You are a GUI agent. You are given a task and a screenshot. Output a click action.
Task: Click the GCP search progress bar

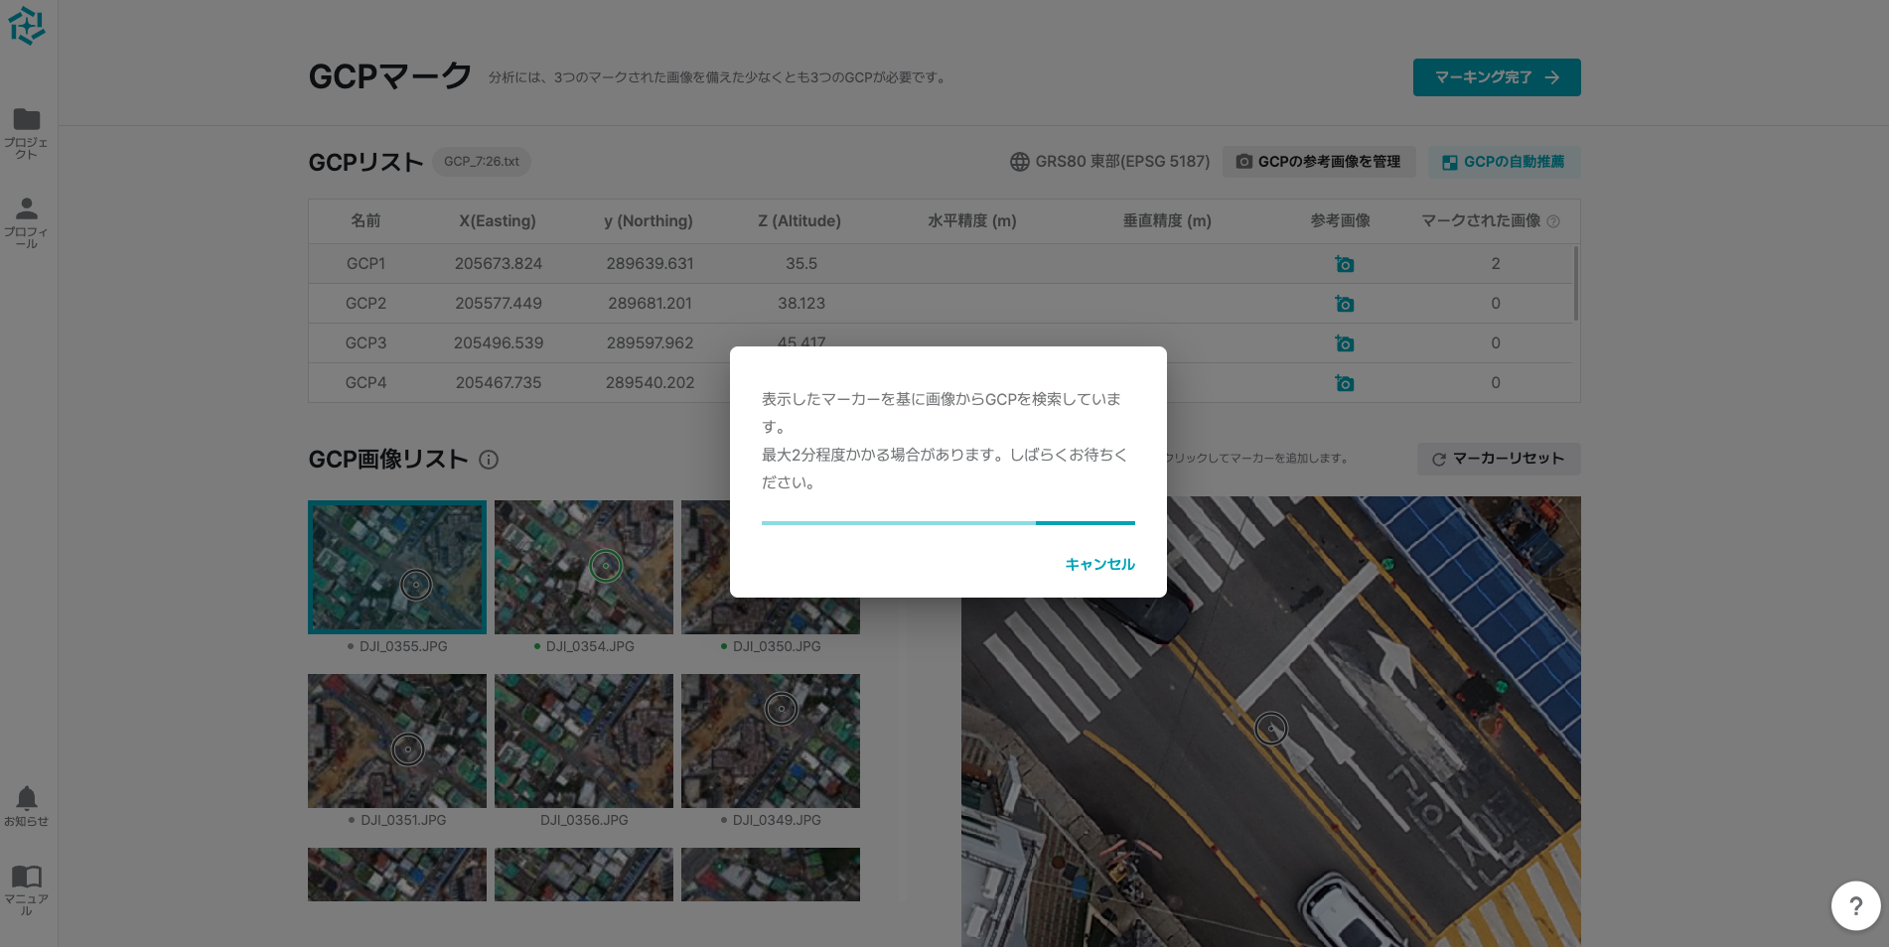pyautogui.click(x=947, y=523)
